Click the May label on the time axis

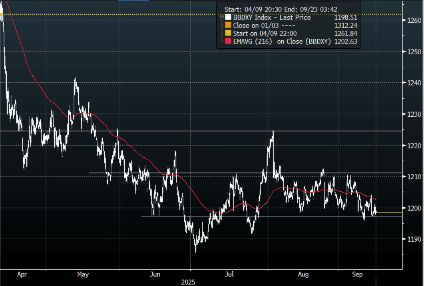[x=83, y=274]
